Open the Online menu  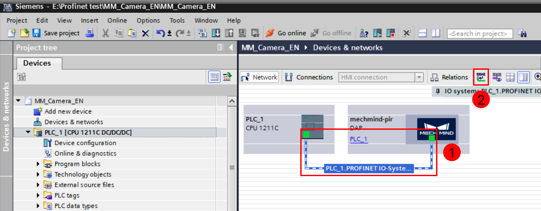(117, 20)
